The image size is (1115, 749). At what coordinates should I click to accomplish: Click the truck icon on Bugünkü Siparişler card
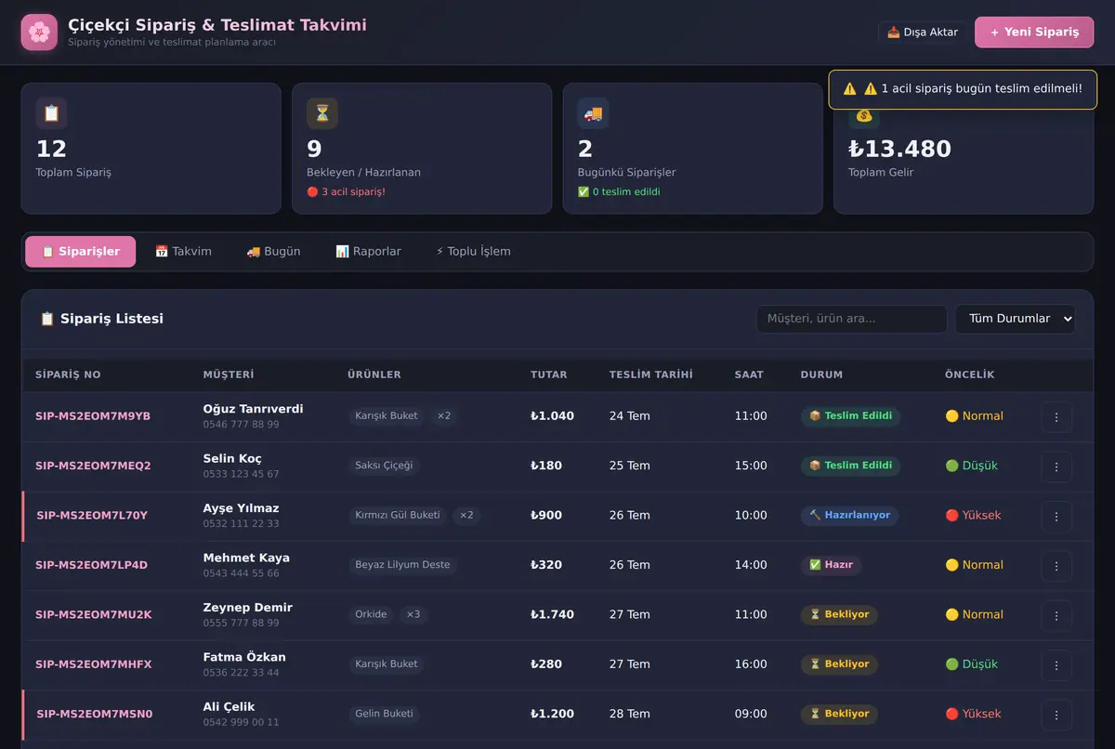point(593,113)
